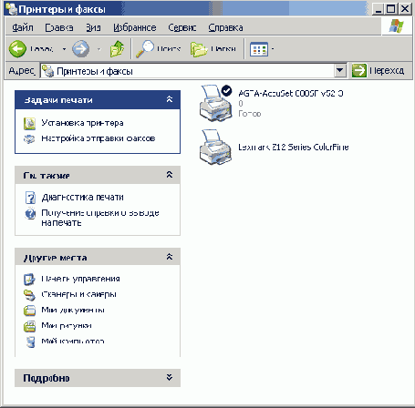The height and width of the screenshot is (408, 415).
Task: Open Сканеры и камеры link
Action: (79, 294)
